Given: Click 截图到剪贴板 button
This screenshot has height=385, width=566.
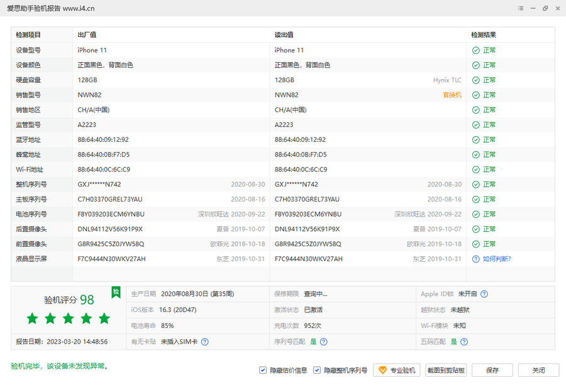Looking at the screenshot, I should (446, 371).
